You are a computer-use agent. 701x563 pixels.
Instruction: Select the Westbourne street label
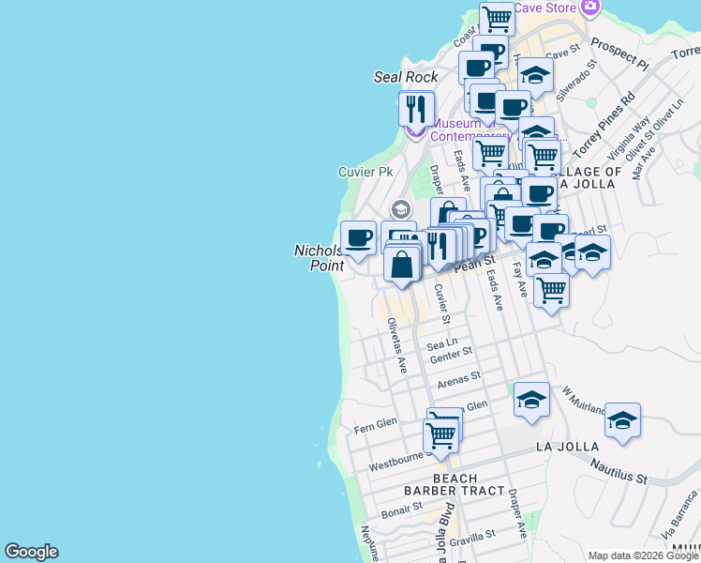coord(399,462)
